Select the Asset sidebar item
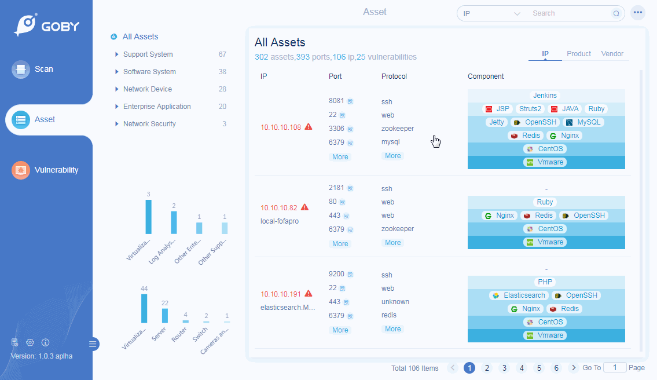 49,119
